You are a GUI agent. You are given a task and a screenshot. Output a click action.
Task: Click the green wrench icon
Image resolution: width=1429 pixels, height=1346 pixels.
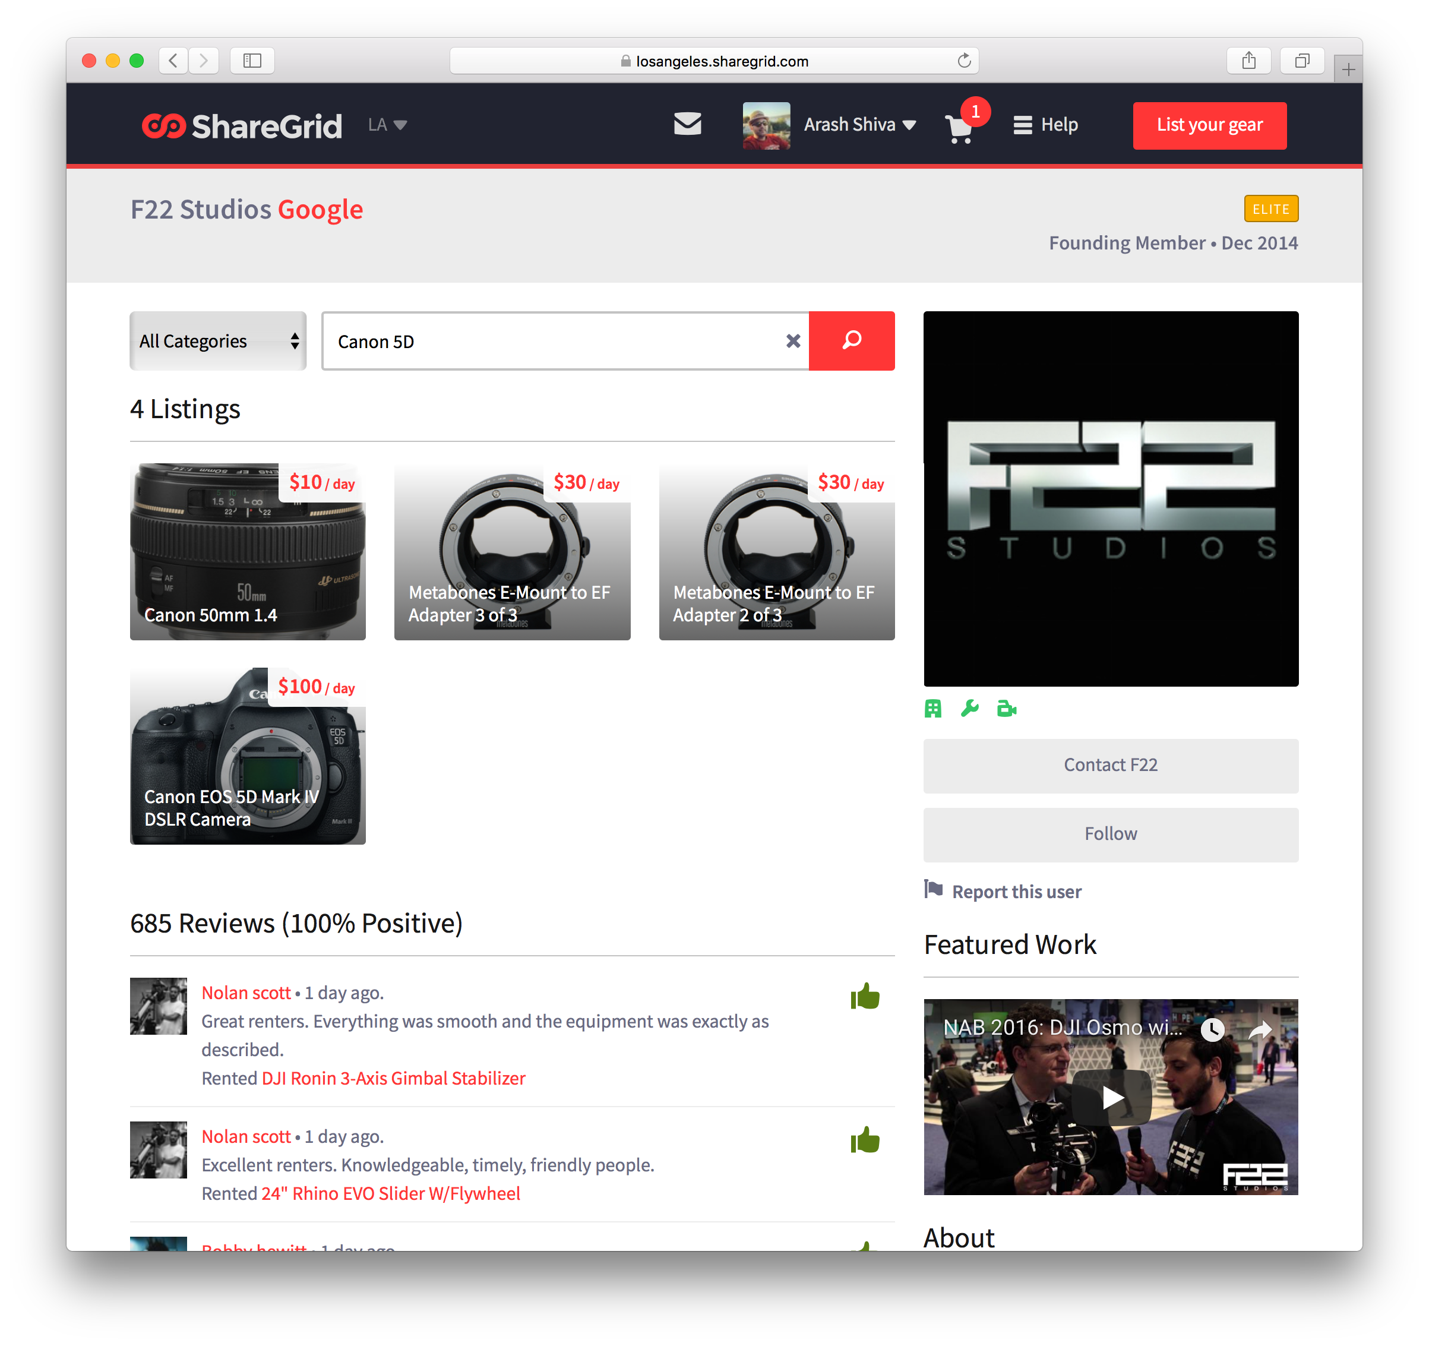(970, 709)
